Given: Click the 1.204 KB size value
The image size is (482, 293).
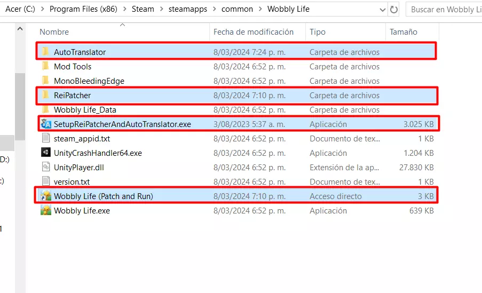Looking at the screenshot, I should [418, 153].
